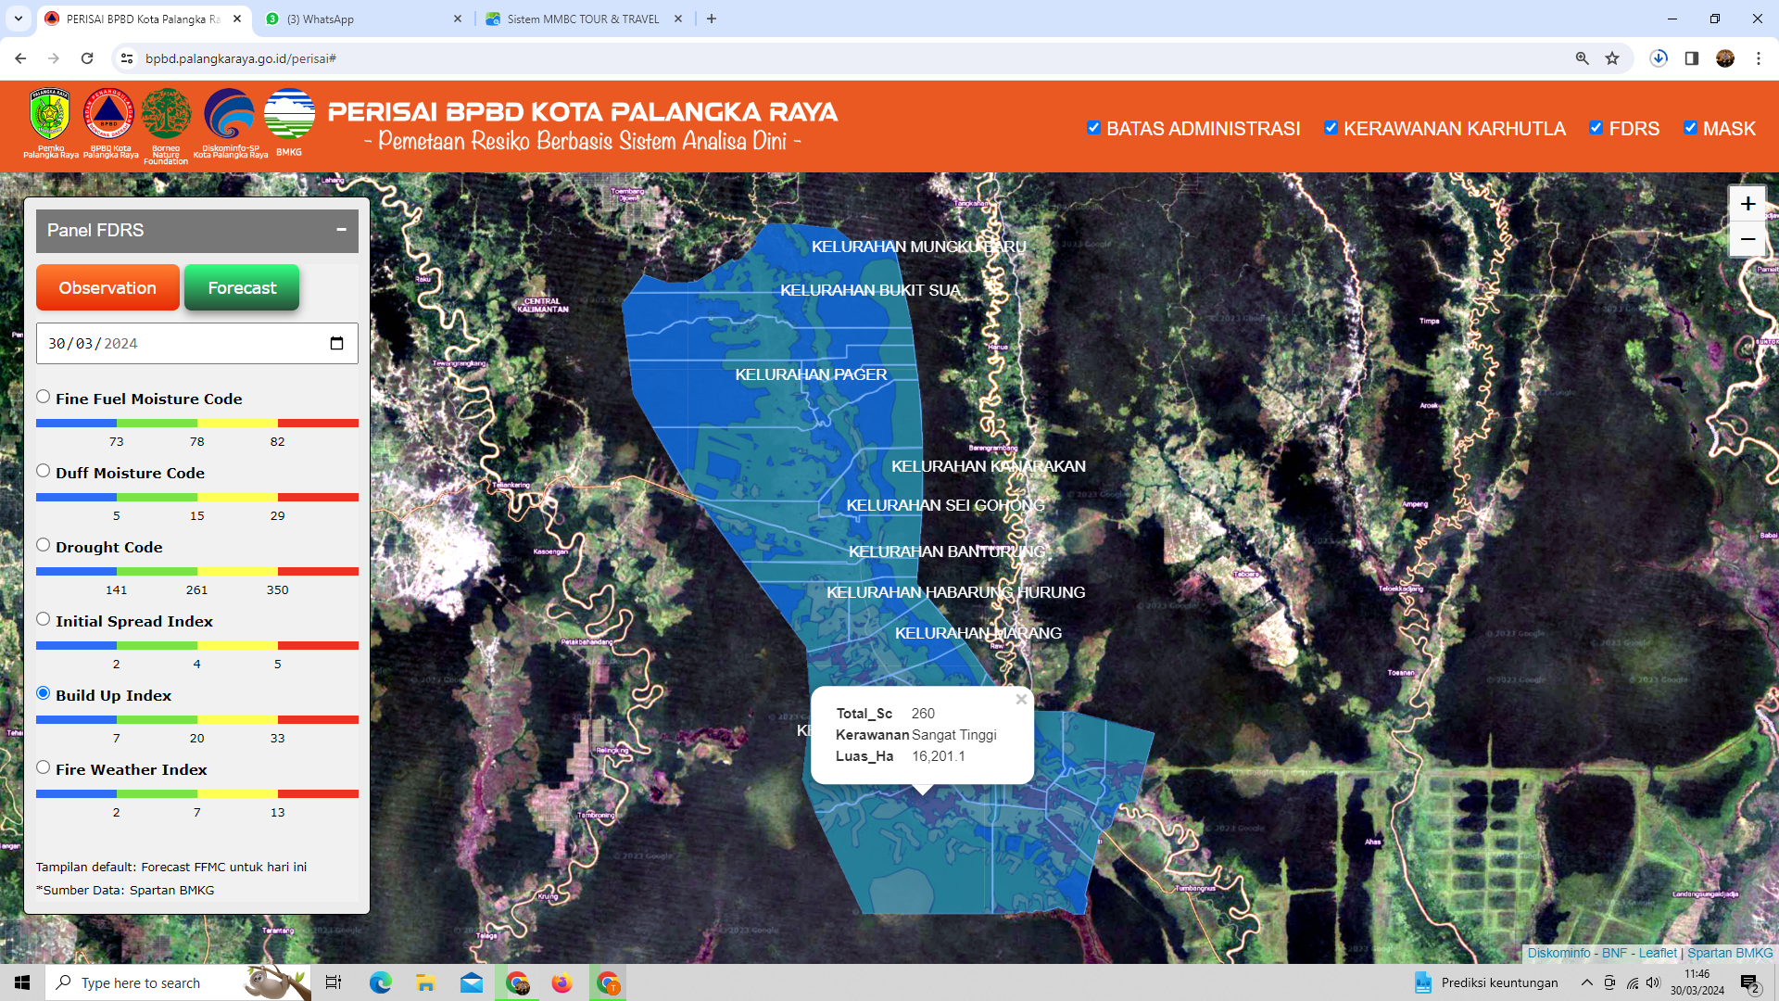Zoom out on the map
1779x1001 pixels.
click(x=1747, y=239)
